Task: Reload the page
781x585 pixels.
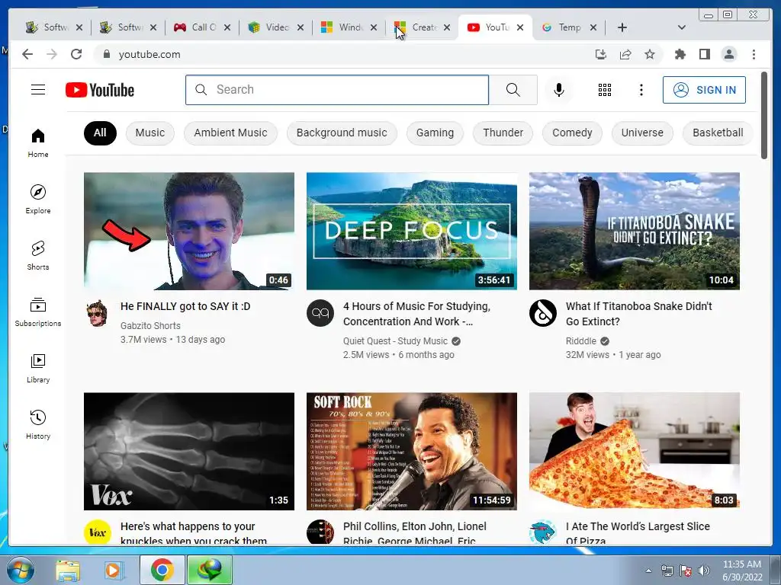Action: [x=76, y=54]
